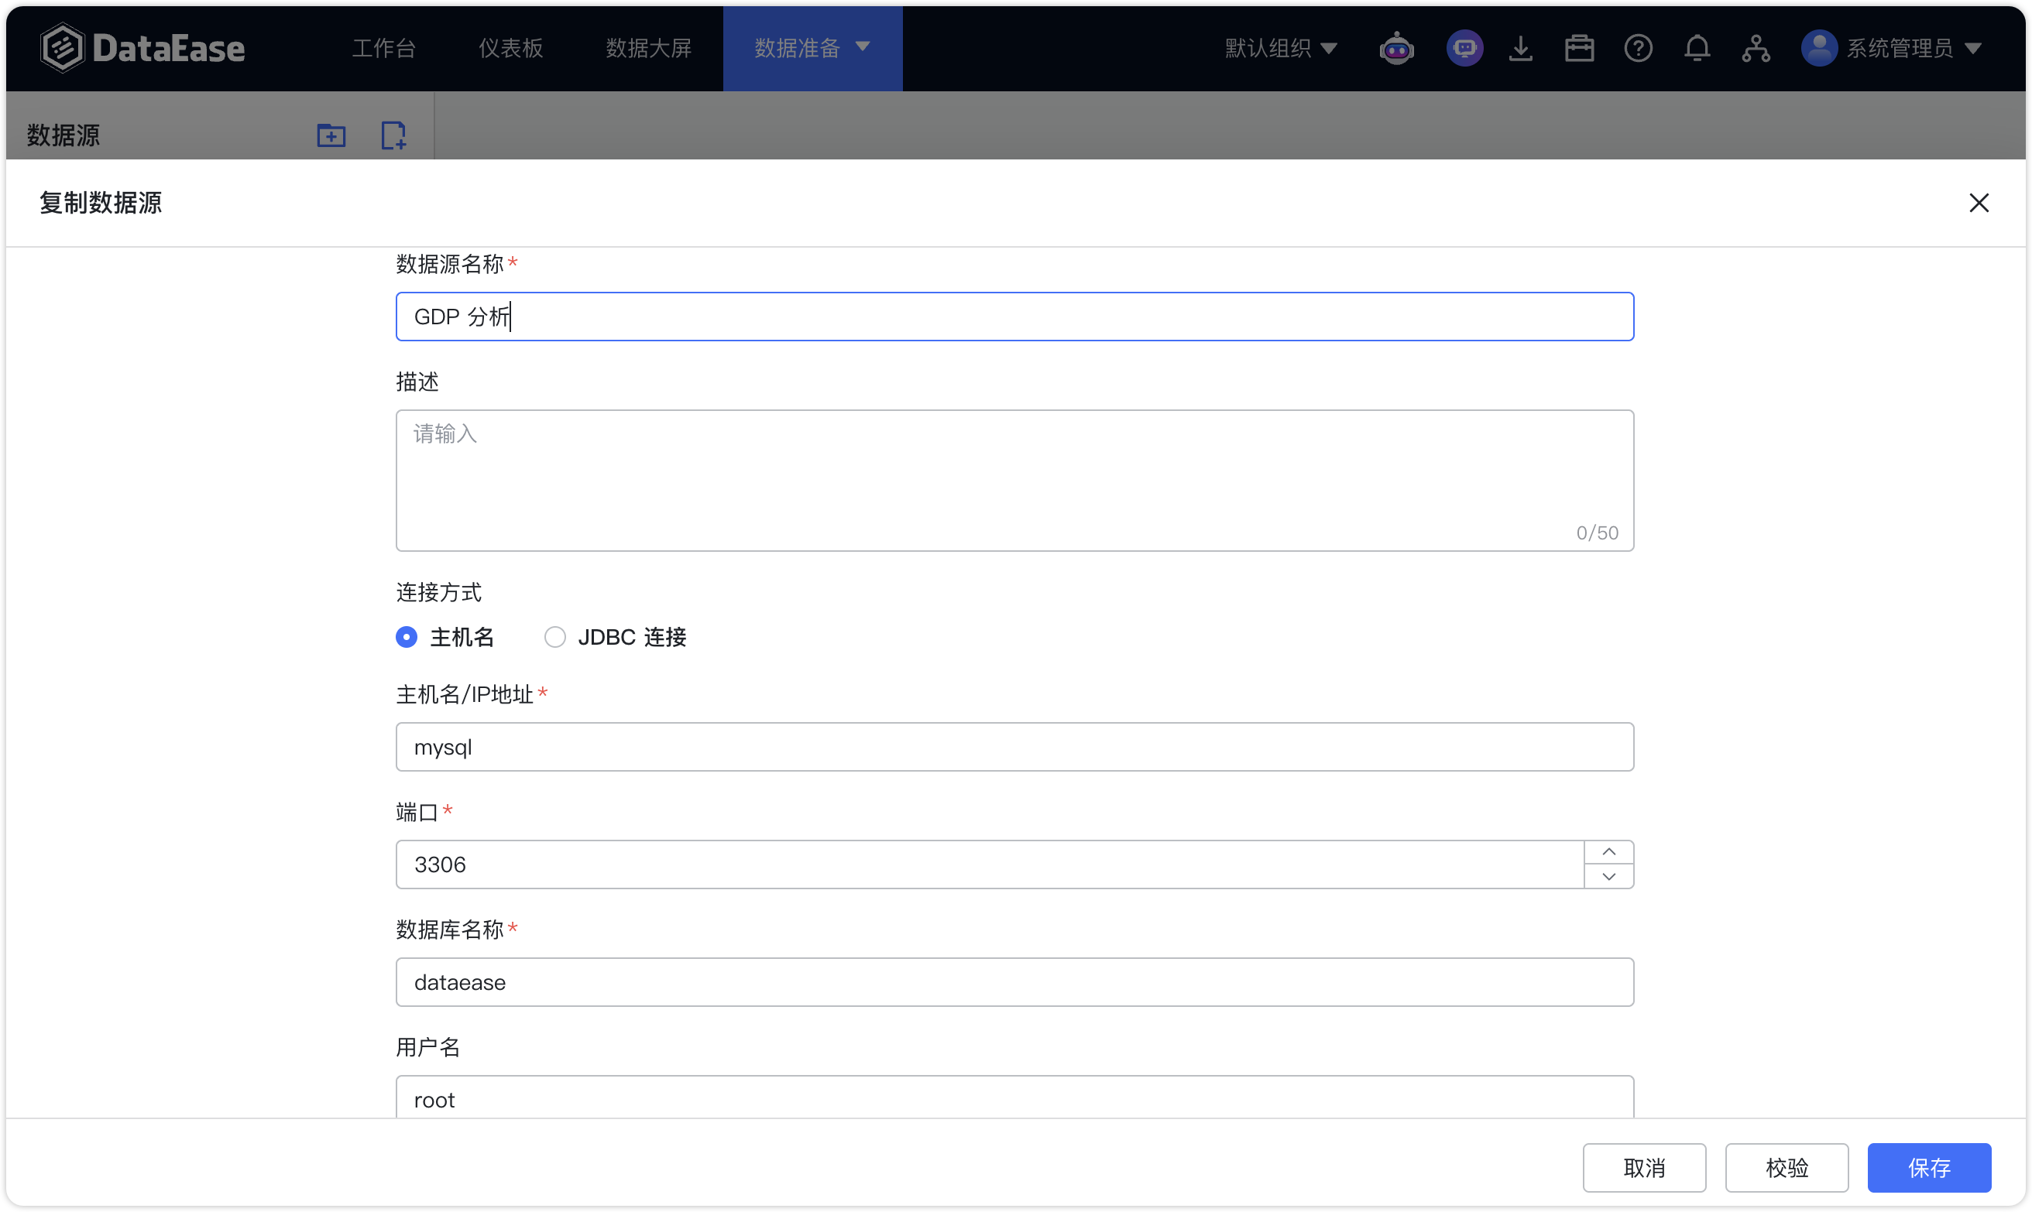Click the new folder icon
The width and height of the screenshot is (2032, 1212).
pyautogui.click(x=331, y=135)
